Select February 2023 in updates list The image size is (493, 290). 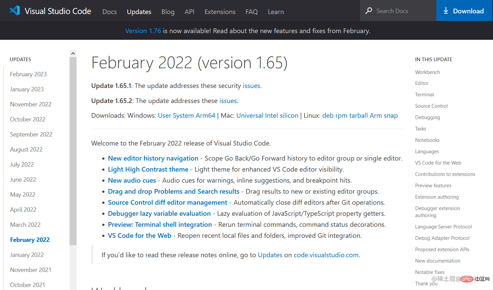click(28, 74)
